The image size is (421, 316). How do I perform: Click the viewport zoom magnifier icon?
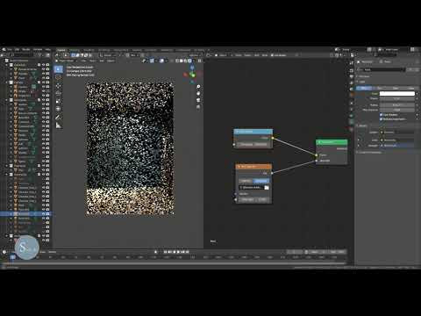(x=198, y=87)
